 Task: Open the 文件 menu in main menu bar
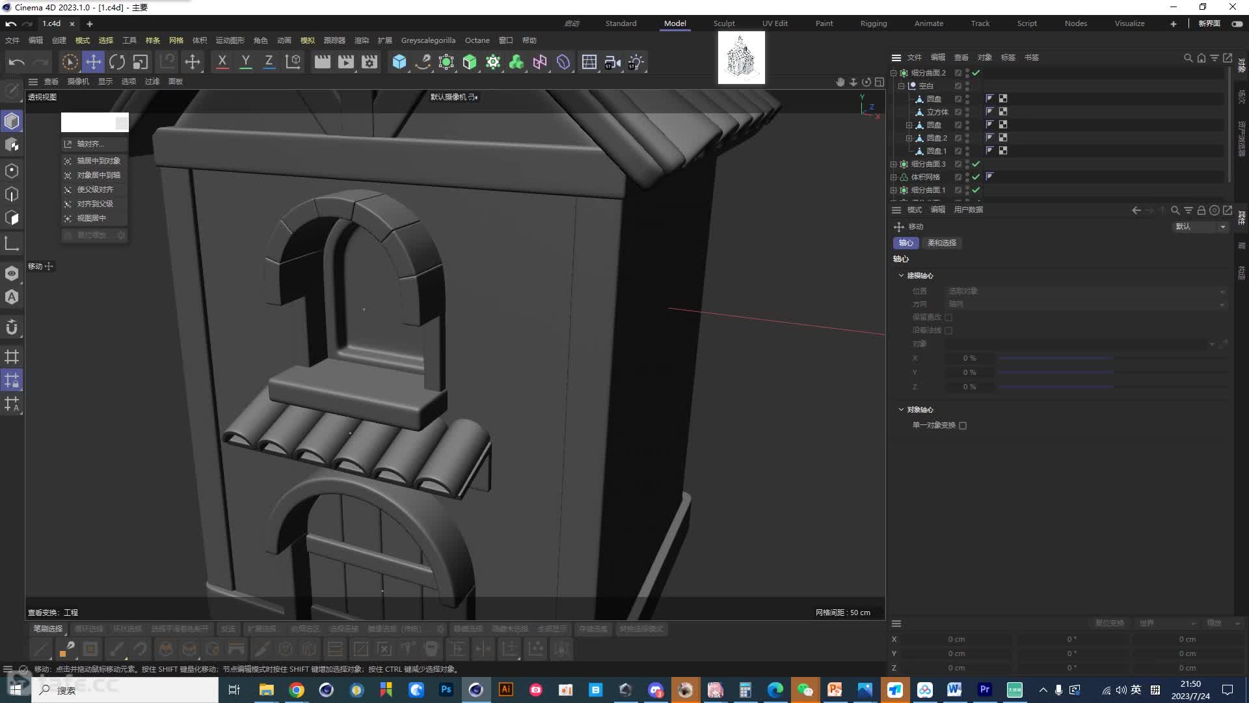[x=12, y=40]
